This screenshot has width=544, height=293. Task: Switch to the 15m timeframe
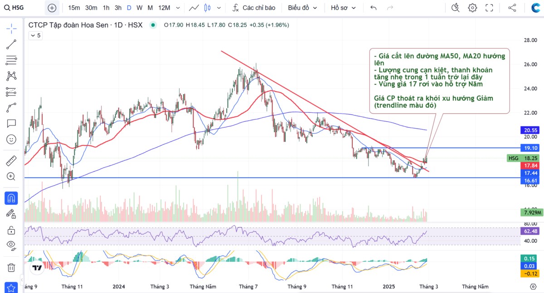tap(74, 8)
